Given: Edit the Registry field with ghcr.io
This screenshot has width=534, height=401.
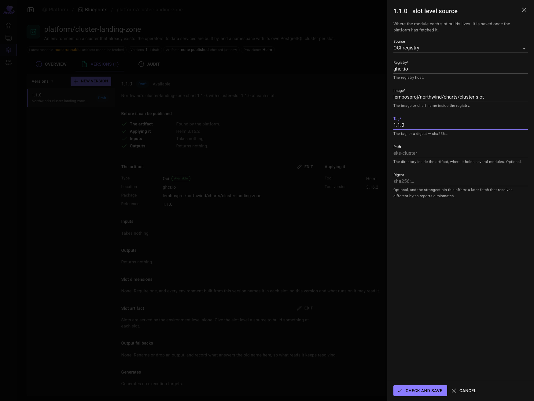Looking at the screenshot, I should [460, 69].
